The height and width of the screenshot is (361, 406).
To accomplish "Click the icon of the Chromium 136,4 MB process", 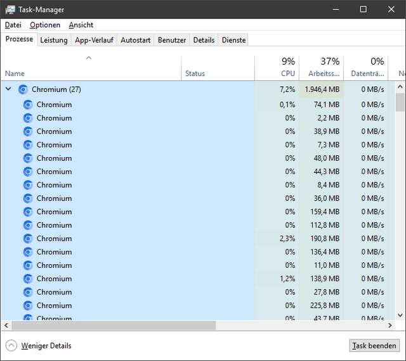I will click(28, 252).
